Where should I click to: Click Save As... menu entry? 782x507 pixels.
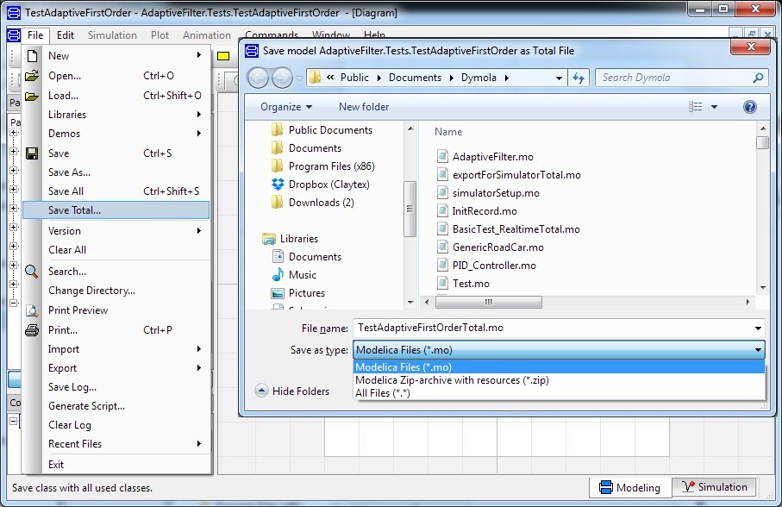click(116, 172)
